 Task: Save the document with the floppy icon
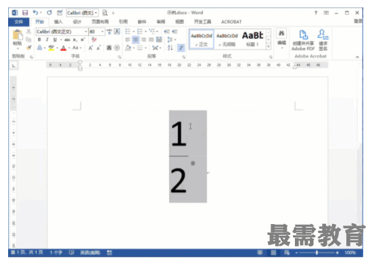25,13
